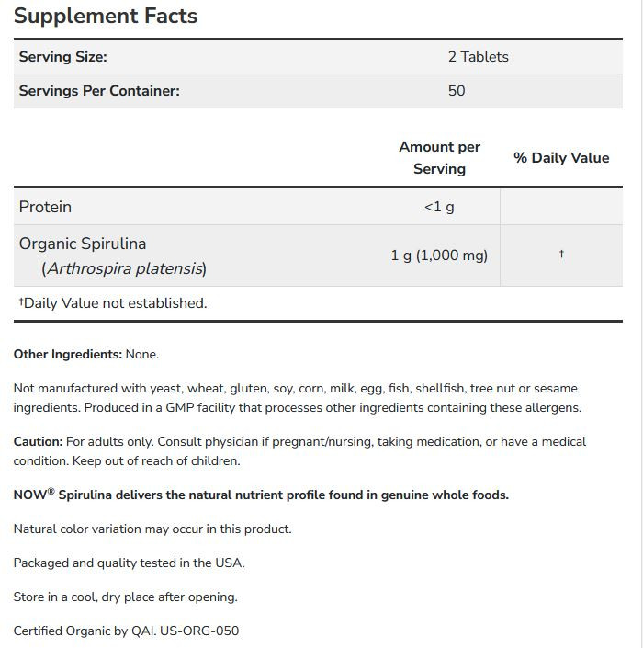Select the 50 servings value
The image size is (643, 648).
(457, 91)
